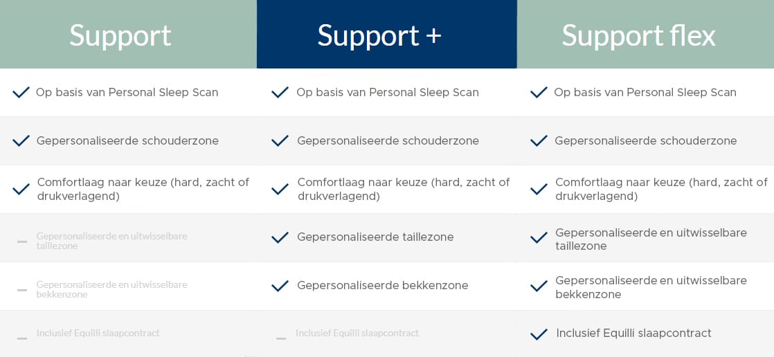This screenshot has width=774, height=357.
Task: Click the dash icon beside Support + slaapcontract
Action: [x=281, y=338]
